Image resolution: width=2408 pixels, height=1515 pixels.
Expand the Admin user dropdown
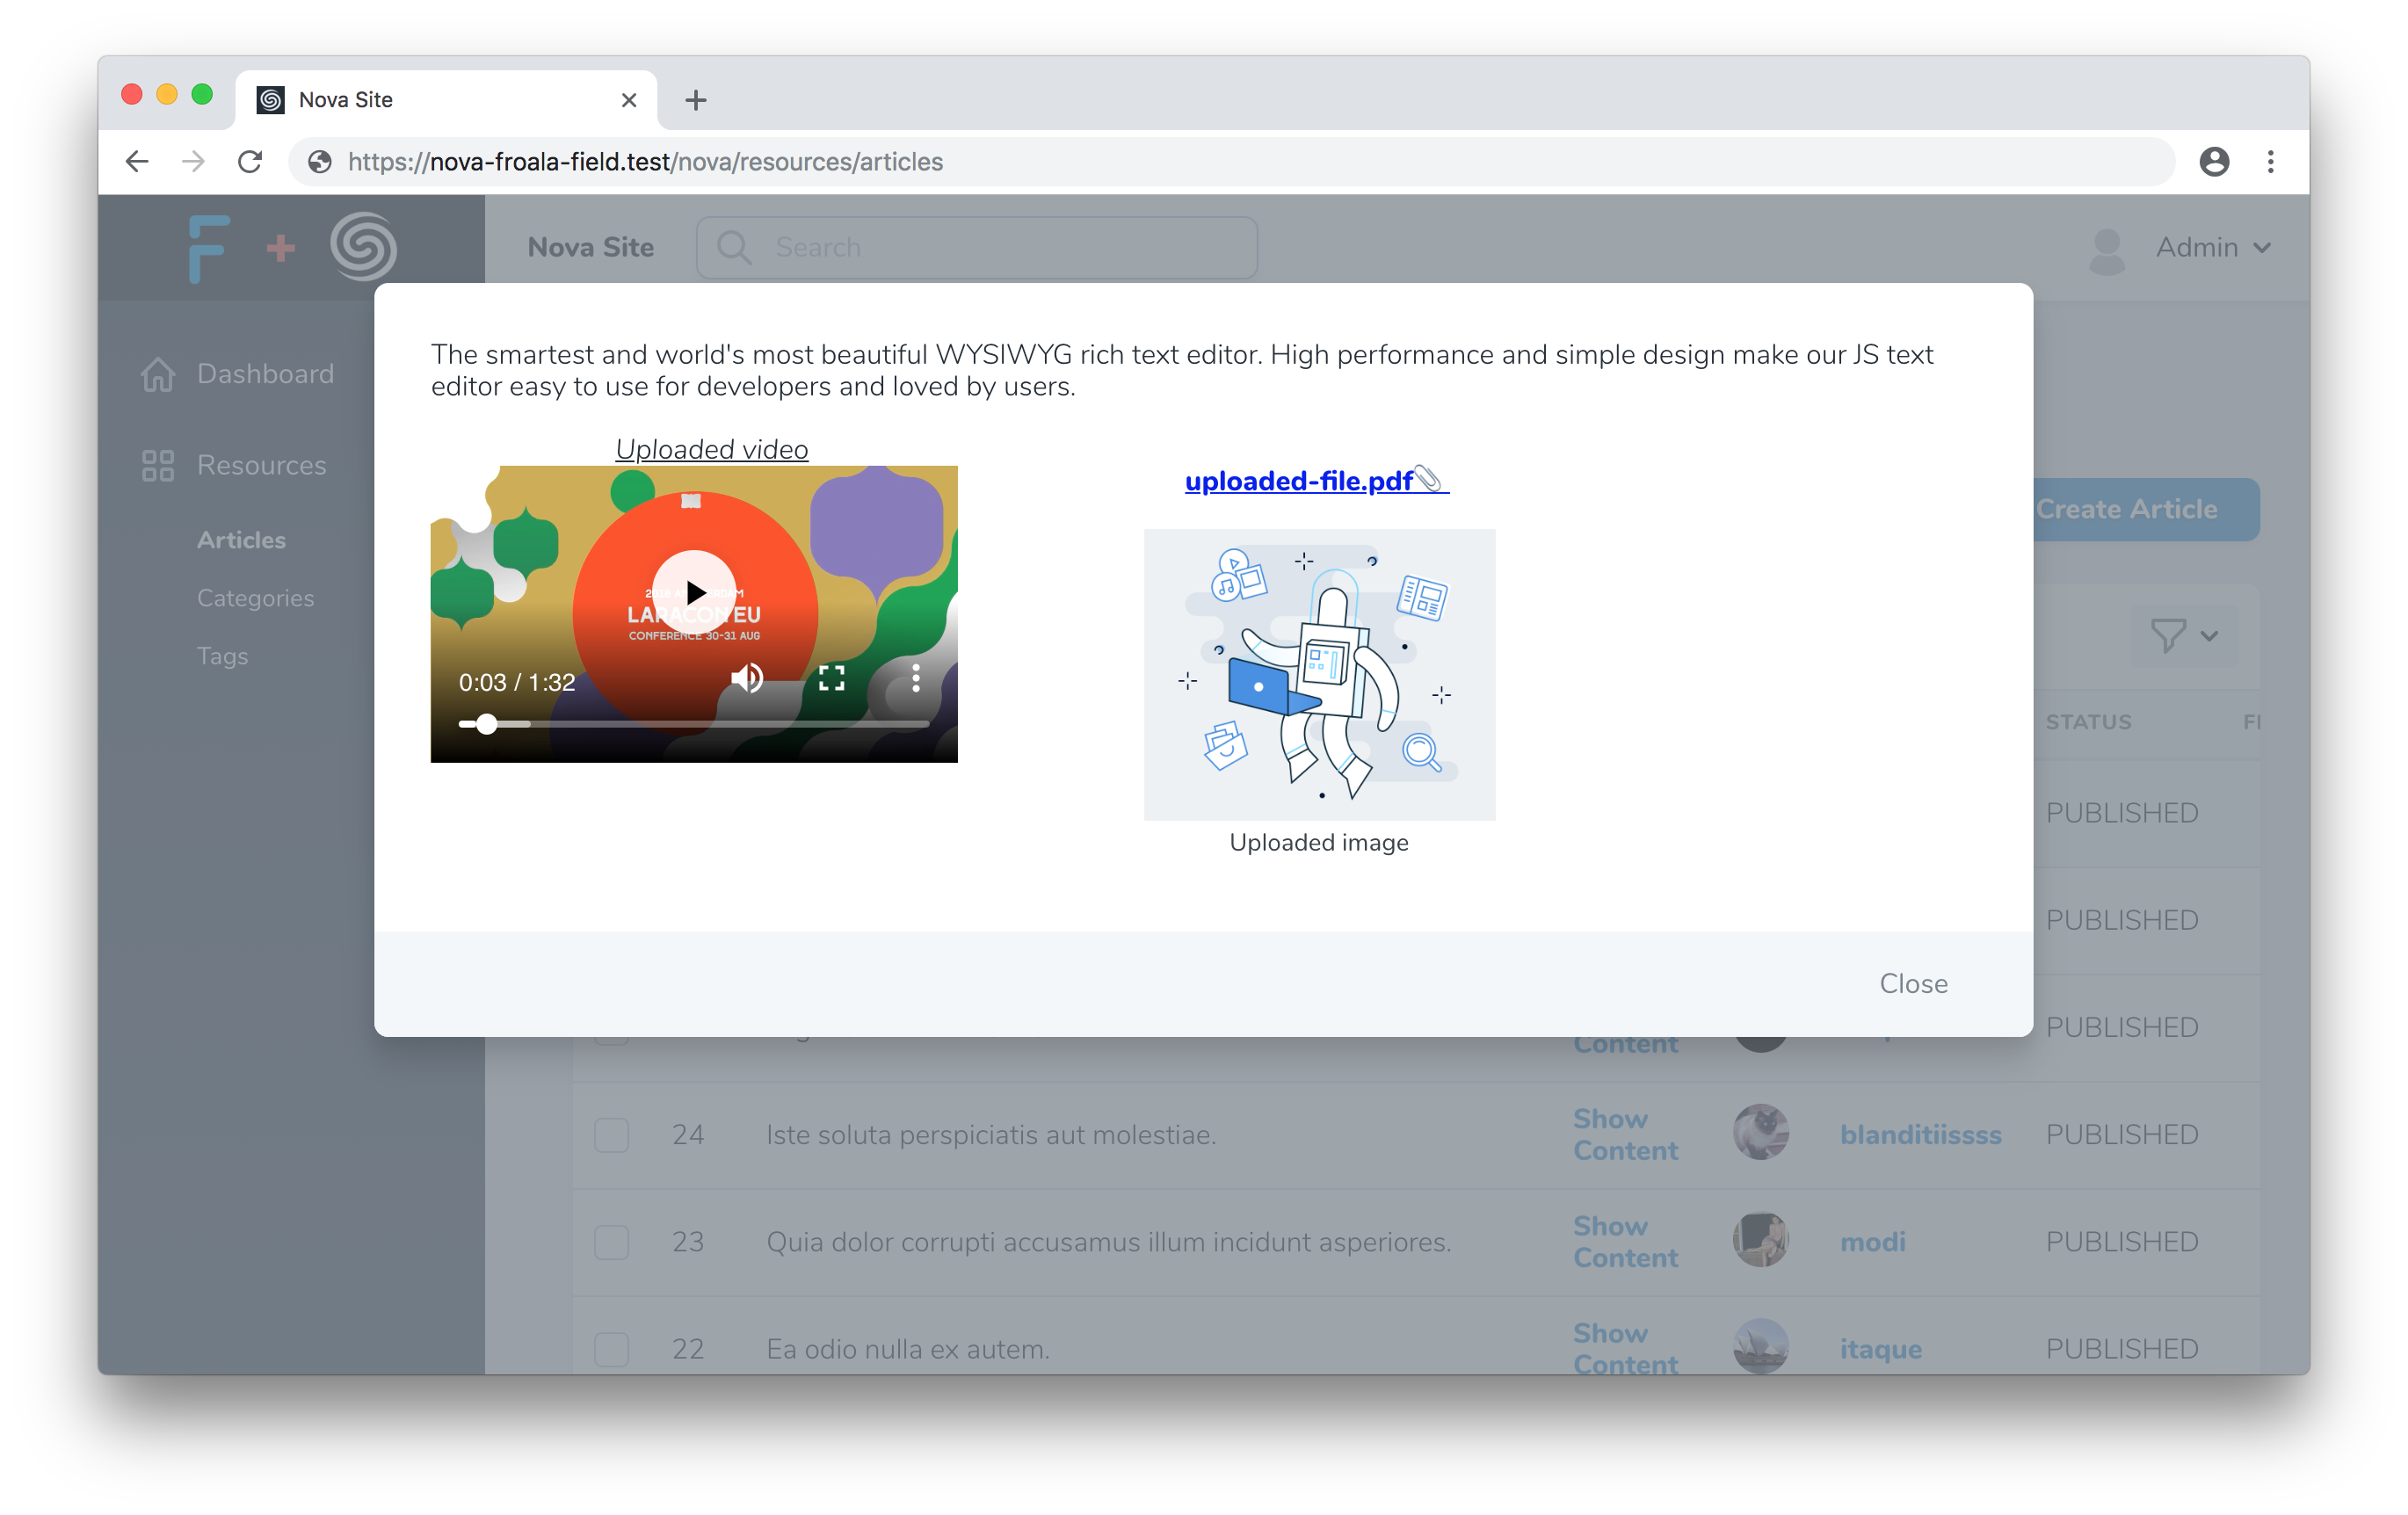(x=2210, y=247)
